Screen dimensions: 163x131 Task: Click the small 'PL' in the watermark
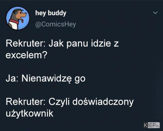[157, 126]
